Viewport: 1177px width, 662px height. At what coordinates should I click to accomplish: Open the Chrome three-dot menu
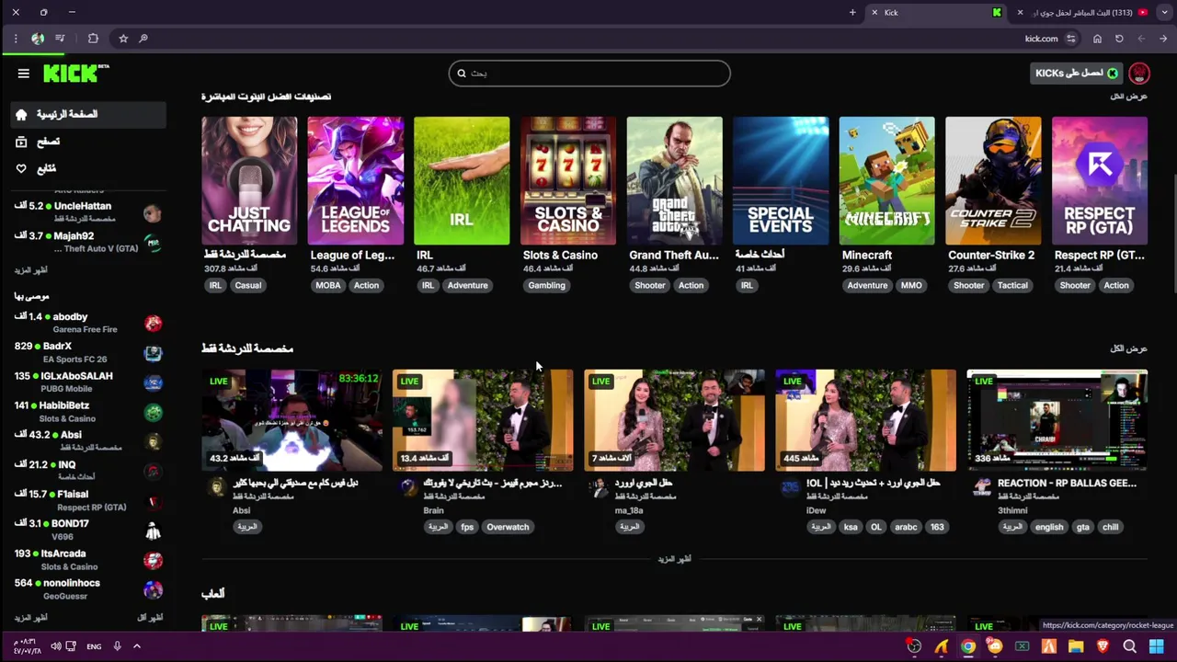click(16, 39)
